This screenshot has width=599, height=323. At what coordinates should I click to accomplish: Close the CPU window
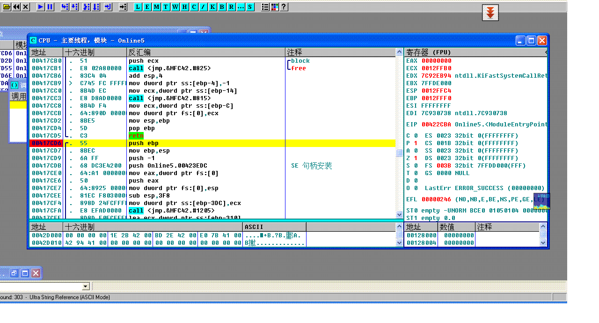point(542,41)
